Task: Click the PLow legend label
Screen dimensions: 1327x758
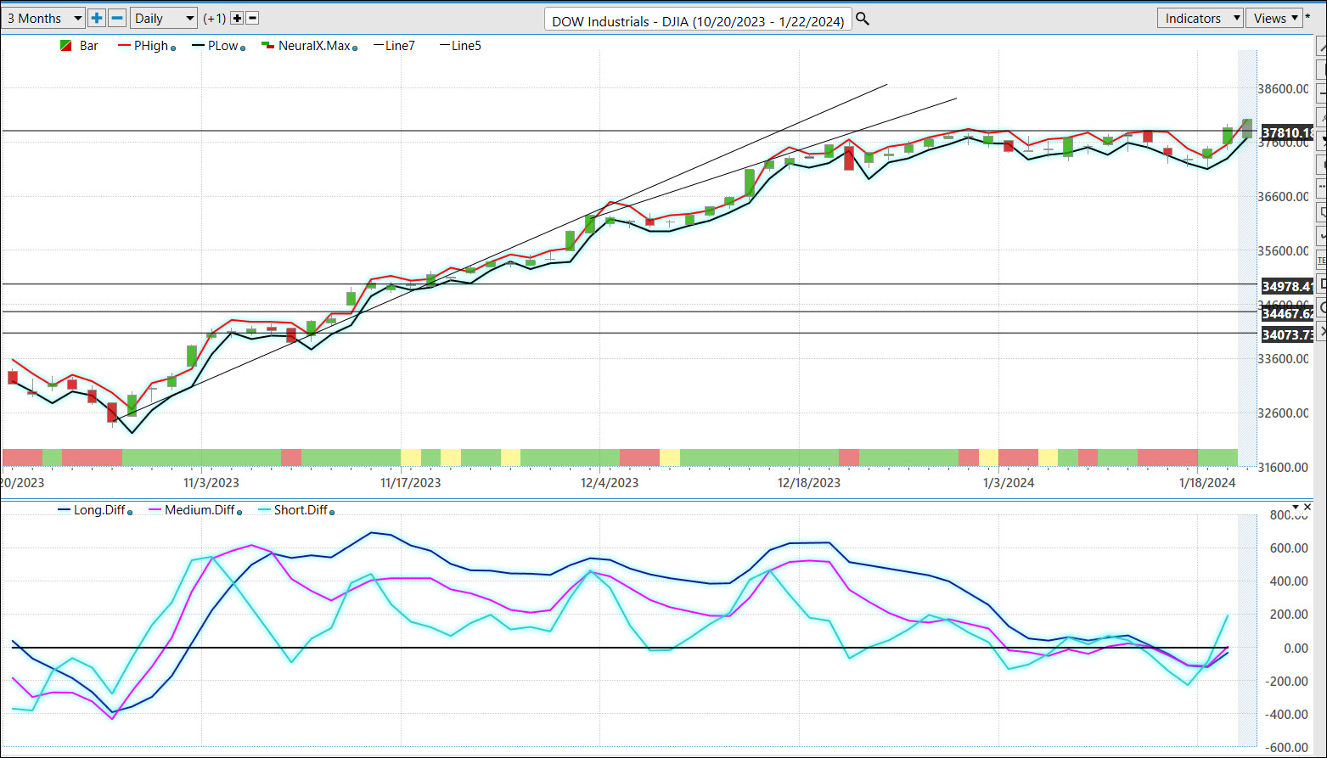Action: click(x=222, y=46)
